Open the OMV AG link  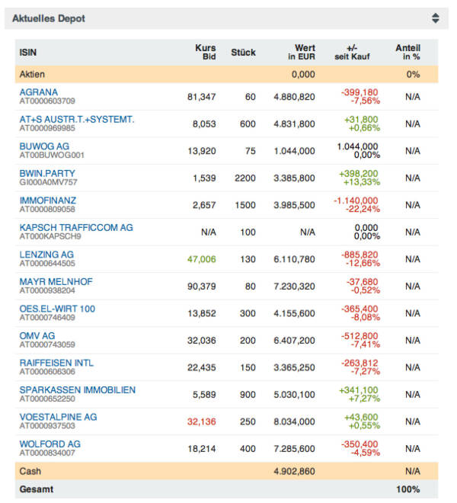click(37, 336)
